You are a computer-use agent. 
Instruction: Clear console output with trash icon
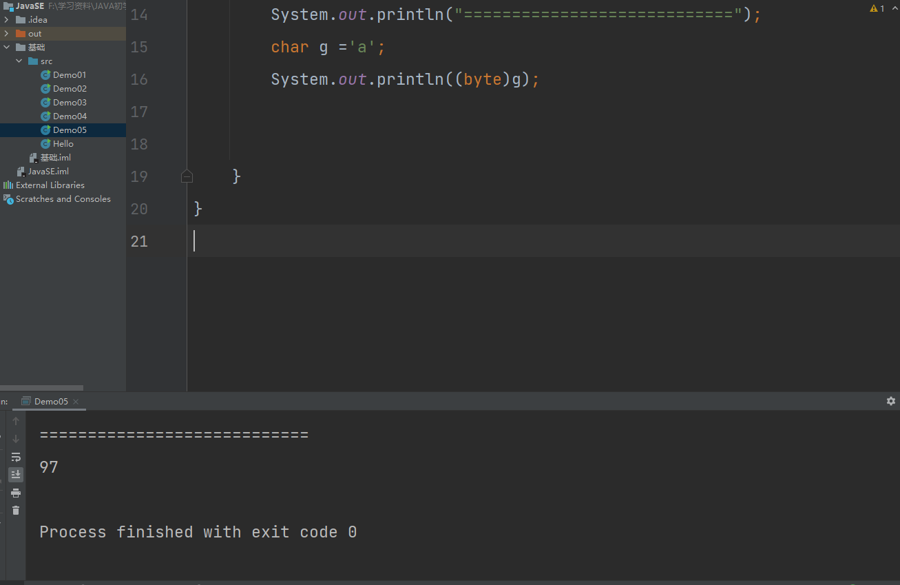pyautogui.click(x=16, y=511)
